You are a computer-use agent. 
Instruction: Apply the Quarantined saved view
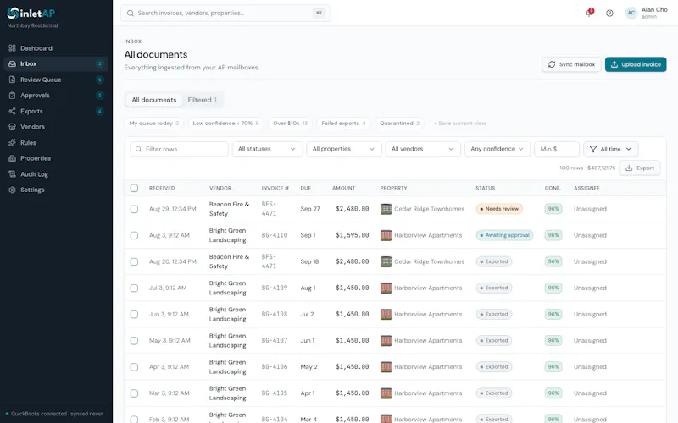(399, 123)
